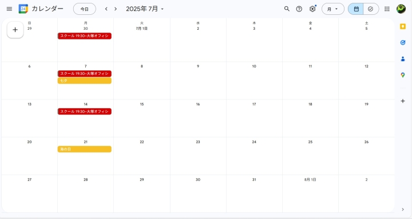Open the help question mark icon
The image size is (412, 219).
299,9
